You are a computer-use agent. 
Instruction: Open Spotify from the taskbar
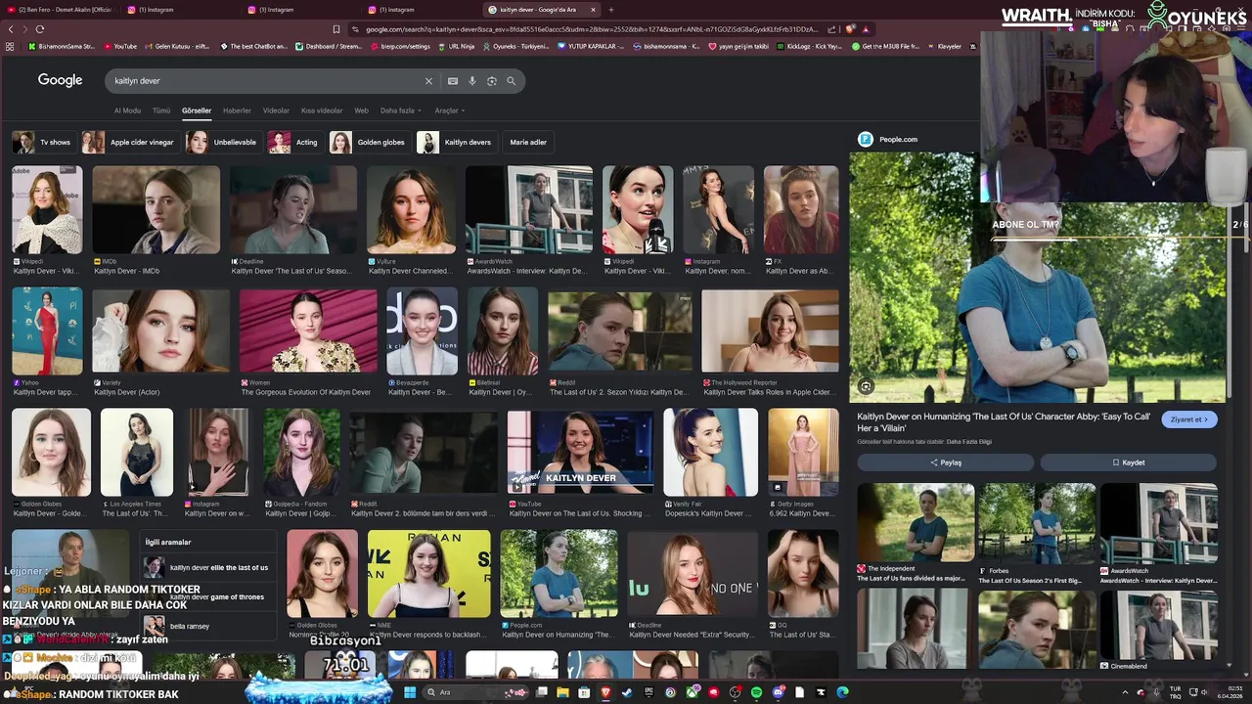756,692
